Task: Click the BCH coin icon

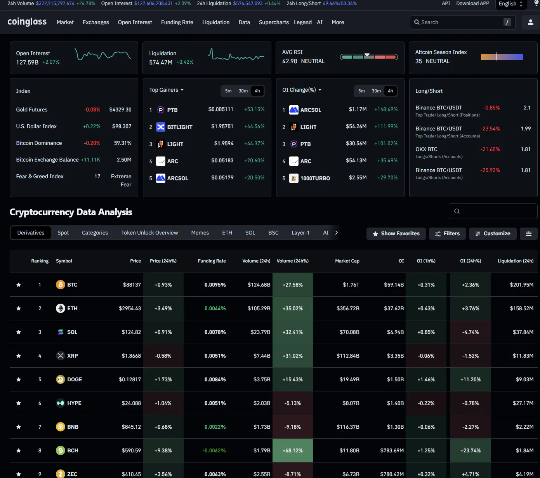Action: [61, 450]
